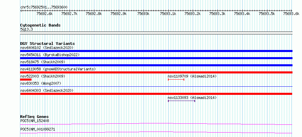Viewport: 302px width, 137px height.
Task: Click the 75693.6k ruler tick label
Action: click(291, 14)
